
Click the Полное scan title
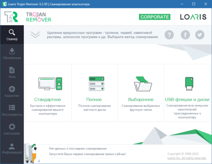(x=94, y=100)
